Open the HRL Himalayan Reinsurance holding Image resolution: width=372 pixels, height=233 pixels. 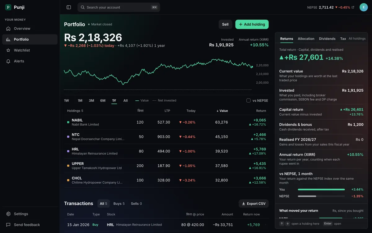tap(166, 151)
